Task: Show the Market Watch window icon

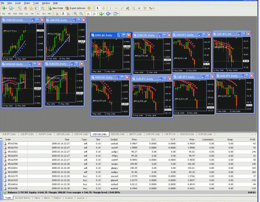Action: (20, 8)
